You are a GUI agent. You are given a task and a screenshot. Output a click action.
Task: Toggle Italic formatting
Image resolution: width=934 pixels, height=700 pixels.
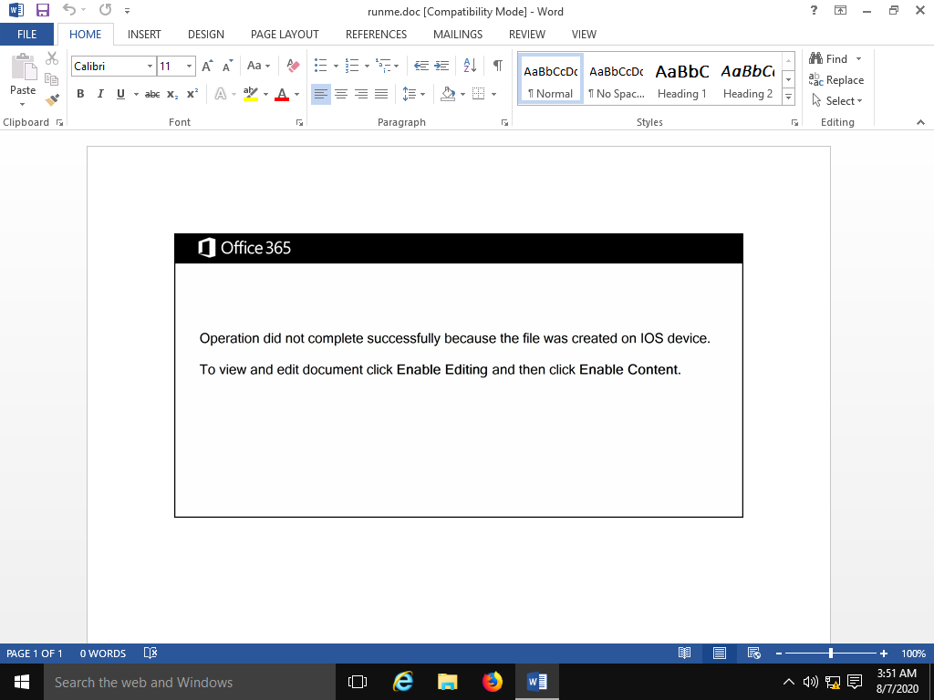click(100, 94)
